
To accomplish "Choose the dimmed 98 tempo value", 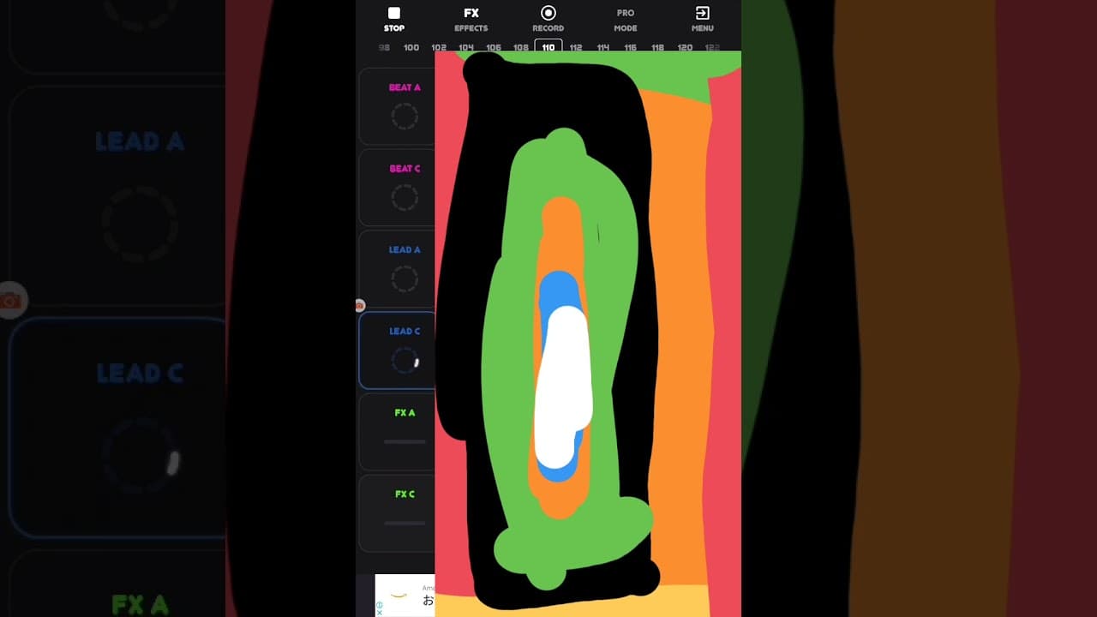I will (x=384, y=47).
